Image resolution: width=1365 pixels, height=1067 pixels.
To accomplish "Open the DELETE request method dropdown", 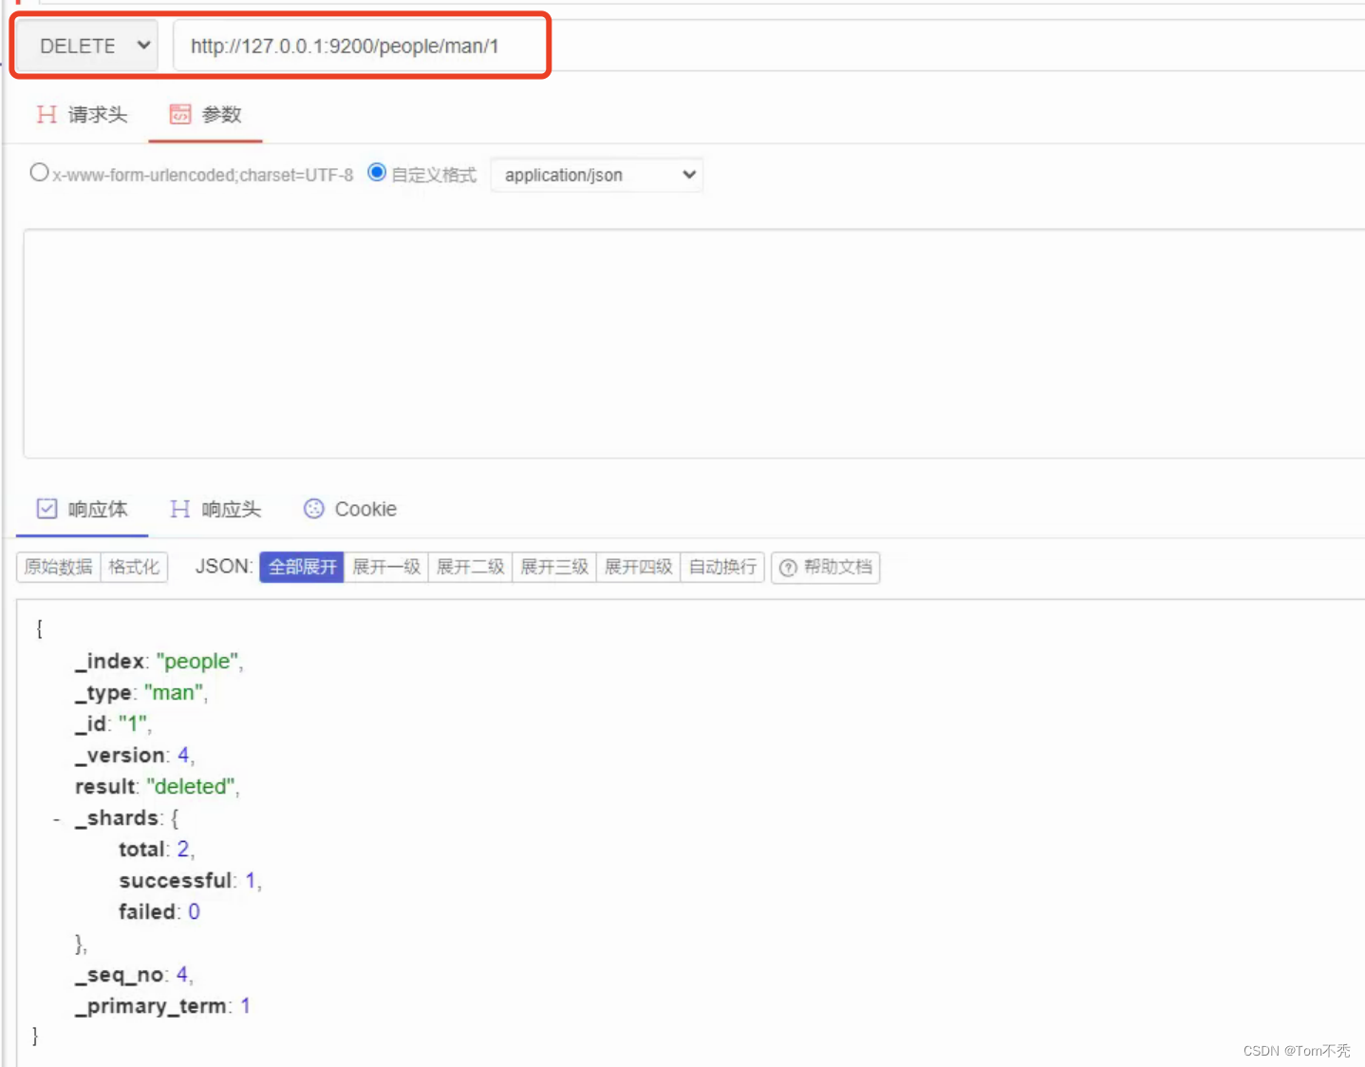I will point(87,46).
